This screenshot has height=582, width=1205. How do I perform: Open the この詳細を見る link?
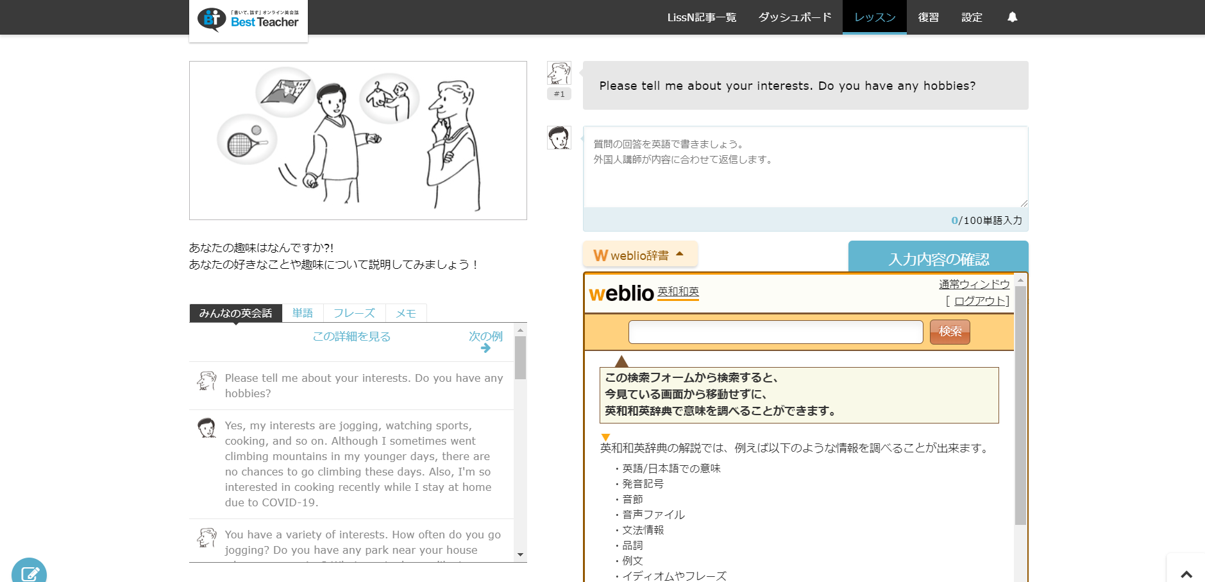351,337
